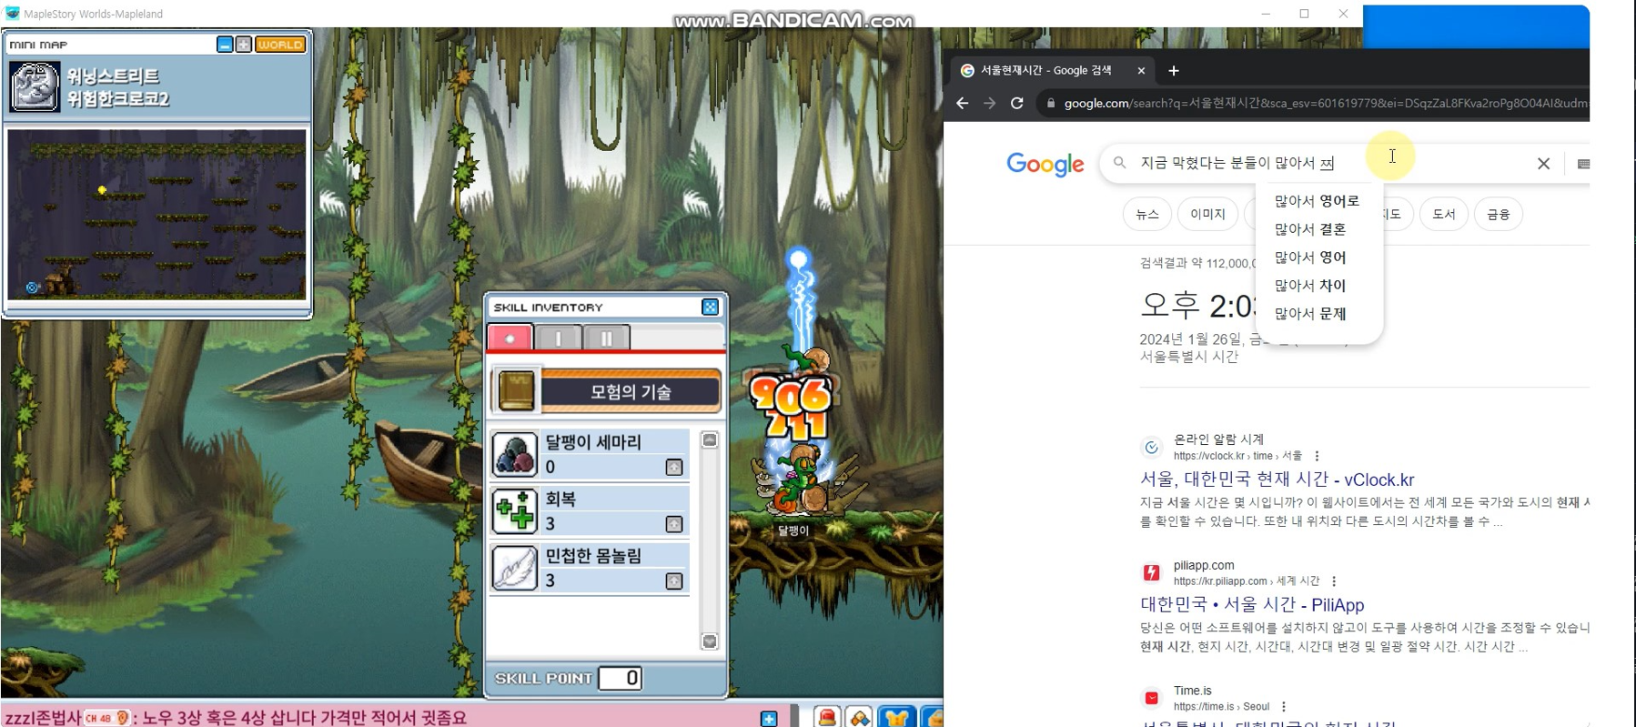Open the equipment shirt icon in bottom bar

point(895,717)
